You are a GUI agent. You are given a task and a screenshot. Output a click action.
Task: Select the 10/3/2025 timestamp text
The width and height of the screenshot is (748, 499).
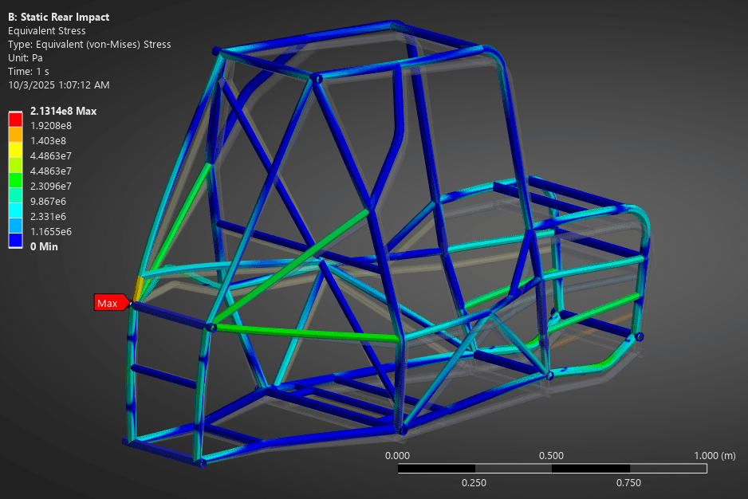(x=59, y=85)
